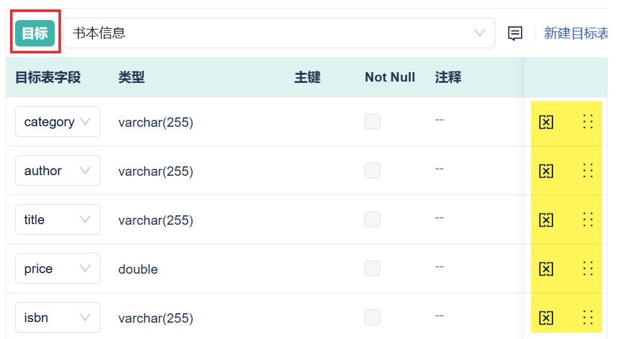
Task: Expand the category field dropdown
Action: tap(58, 121)
